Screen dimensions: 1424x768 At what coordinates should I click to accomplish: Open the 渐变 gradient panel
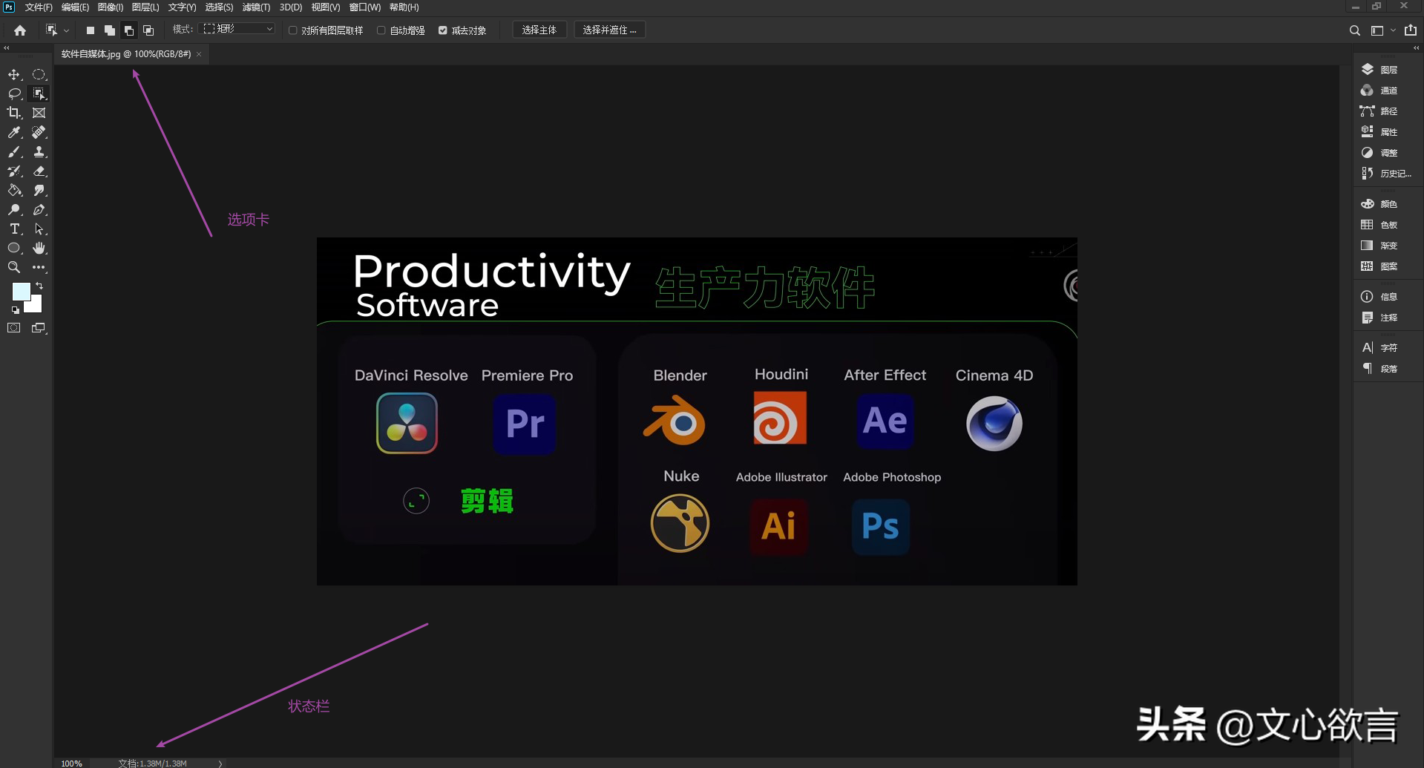(1380, 246)
